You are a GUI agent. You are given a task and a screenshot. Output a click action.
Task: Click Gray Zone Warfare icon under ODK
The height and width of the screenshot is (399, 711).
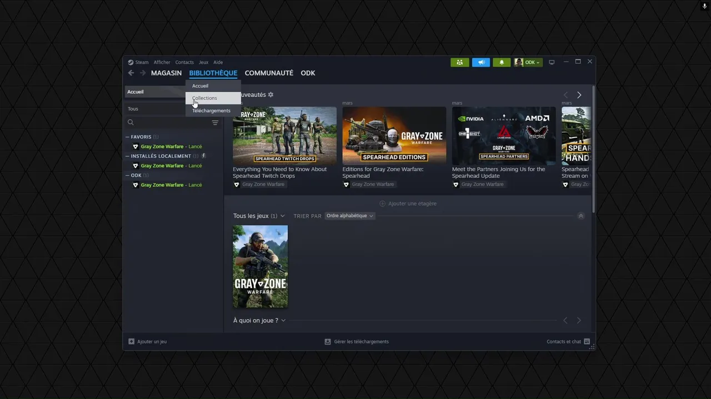point(136,185)
